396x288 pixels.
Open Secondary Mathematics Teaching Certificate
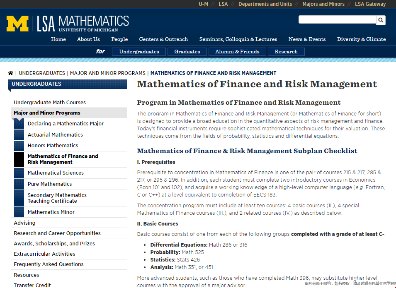[70, 198]
